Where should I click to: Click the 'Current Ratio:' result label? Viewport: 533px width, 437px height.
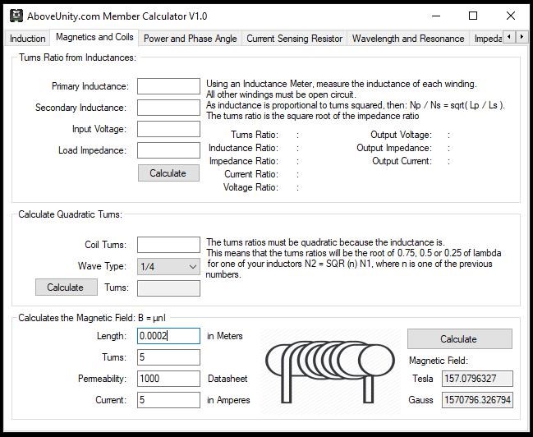pyautogui.click(x=251, y=174)
